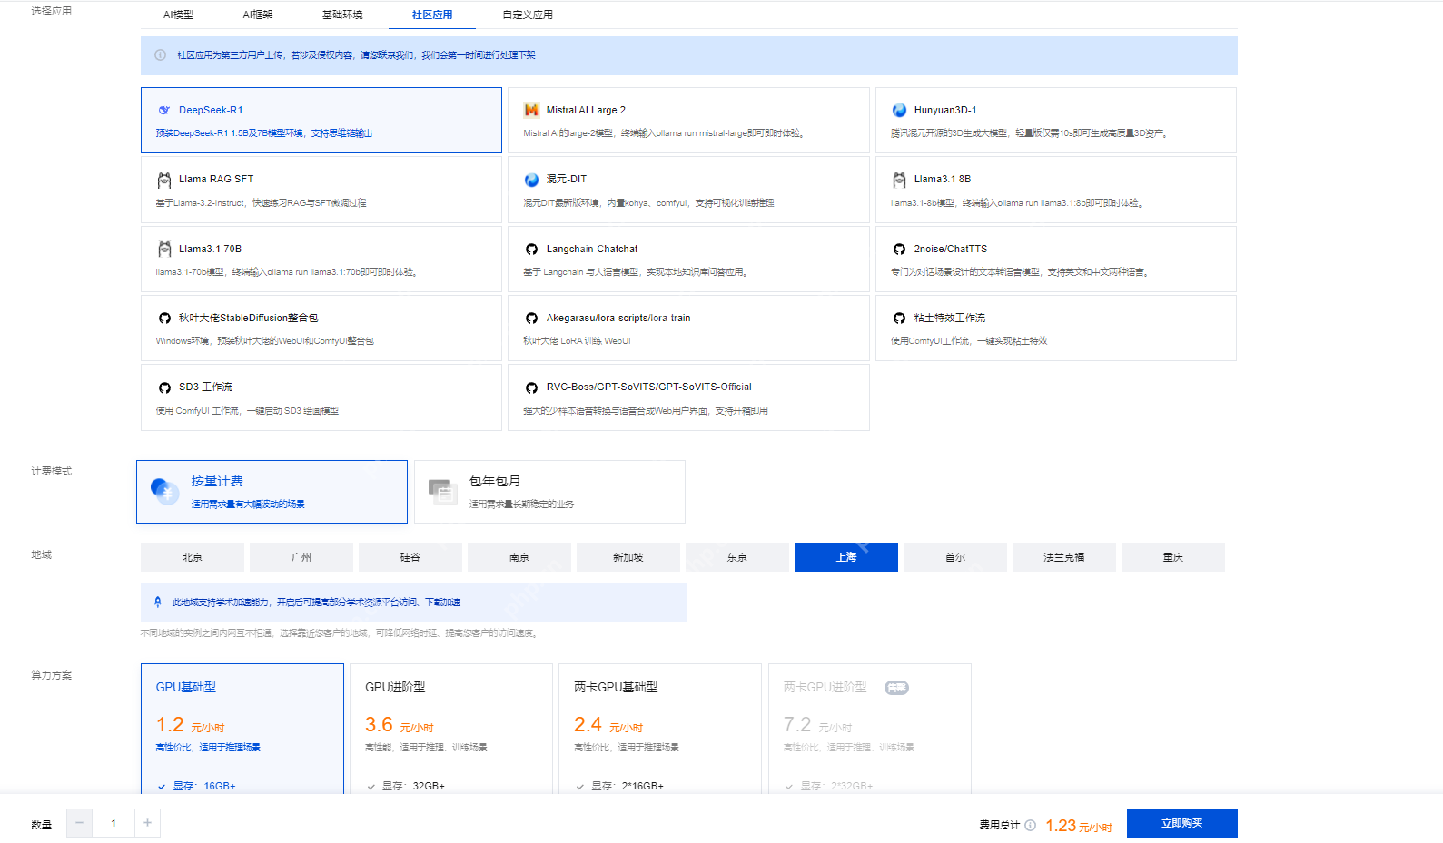Click the Llama RAG SFT llama icon
The height and width of the screenshot is (843, 1443).
164,180
